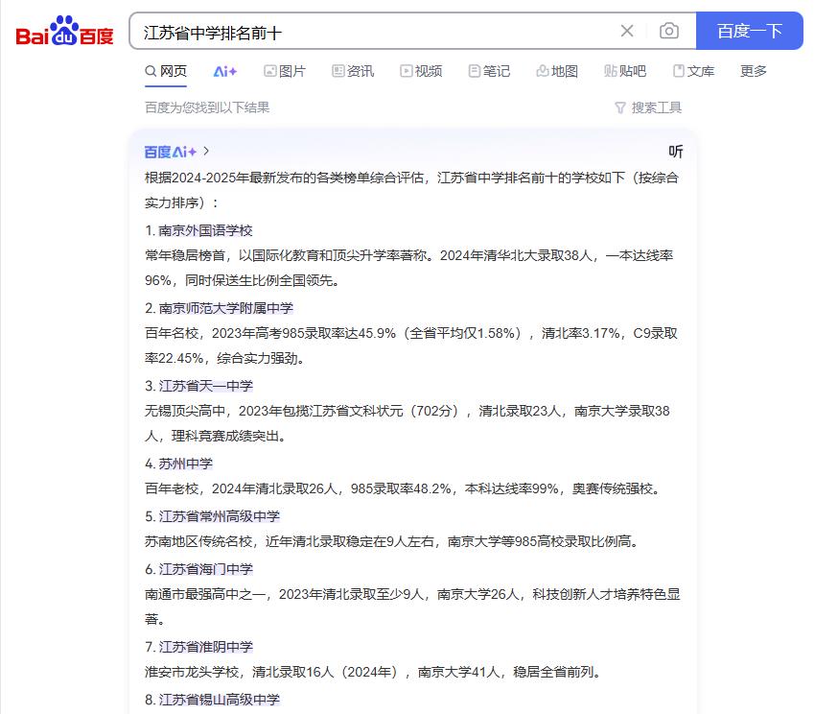This screenshot has height=714, width=815.
Task: Click the description line starting 苏南地区传统名校
Action: pos(393,541)
